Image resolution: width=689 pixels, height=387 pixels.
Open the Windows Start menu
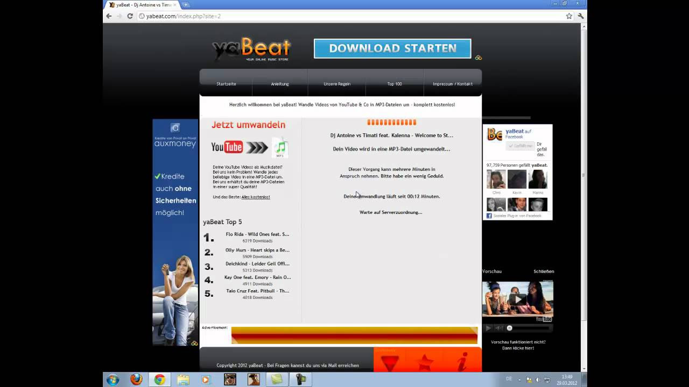point(113,379)
